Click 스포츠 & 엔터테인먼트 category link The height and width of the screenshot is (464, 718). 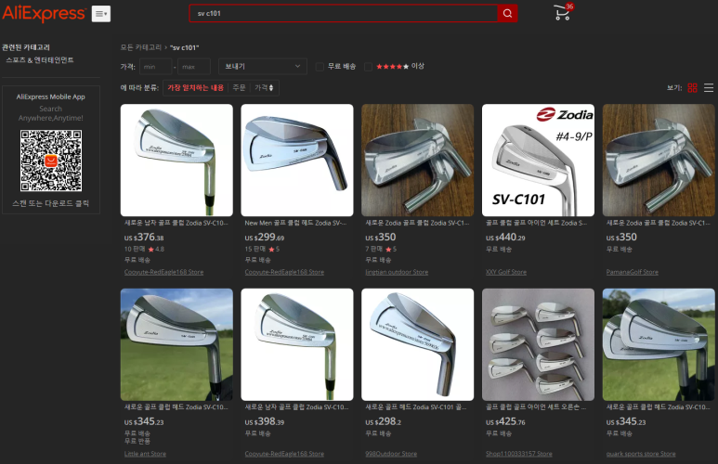tap(40, 60)
